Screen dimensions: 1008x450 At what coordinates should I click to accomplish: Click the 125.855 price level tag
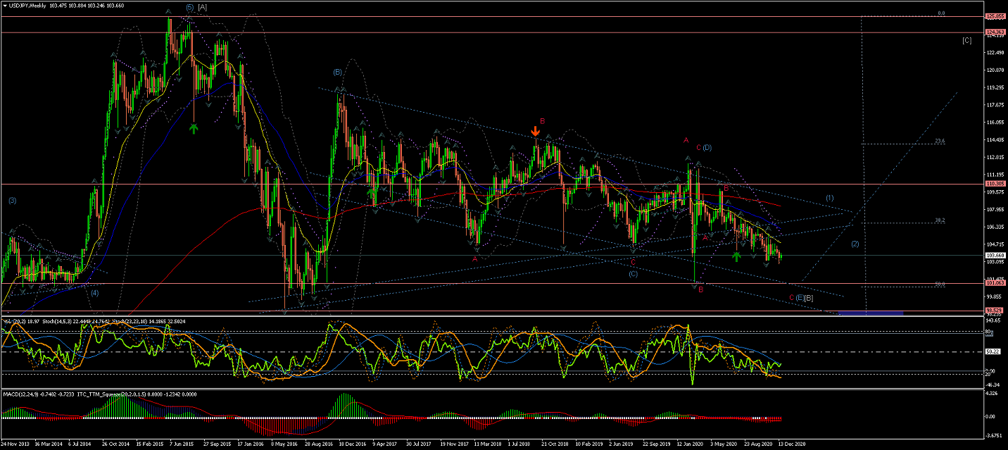pyautogui.click(x=994, y=16)
